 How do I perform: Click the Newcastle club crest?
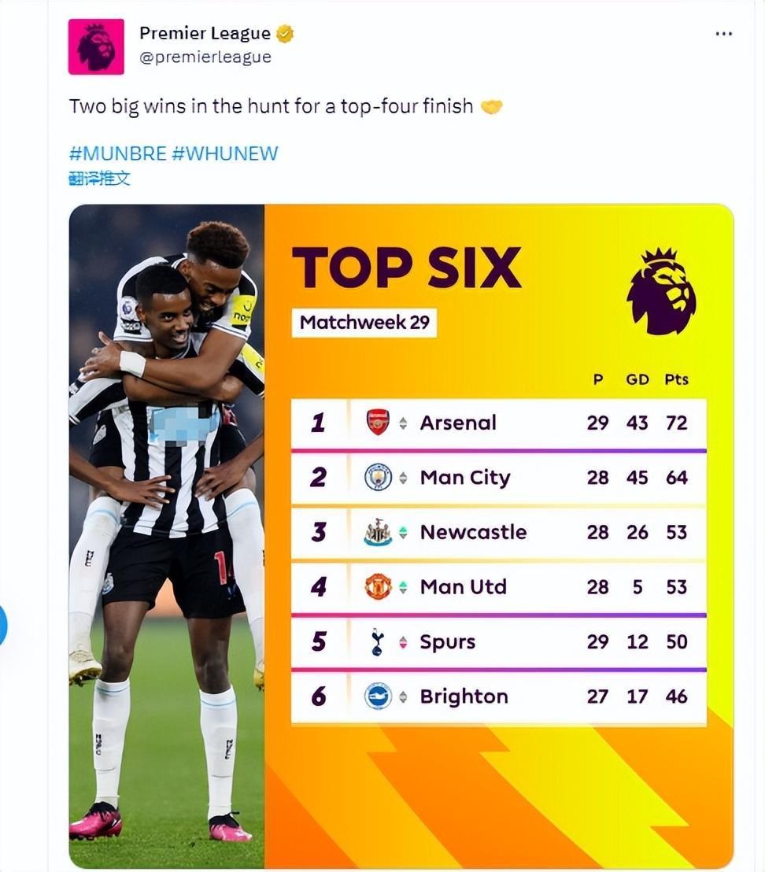[379, 532]
